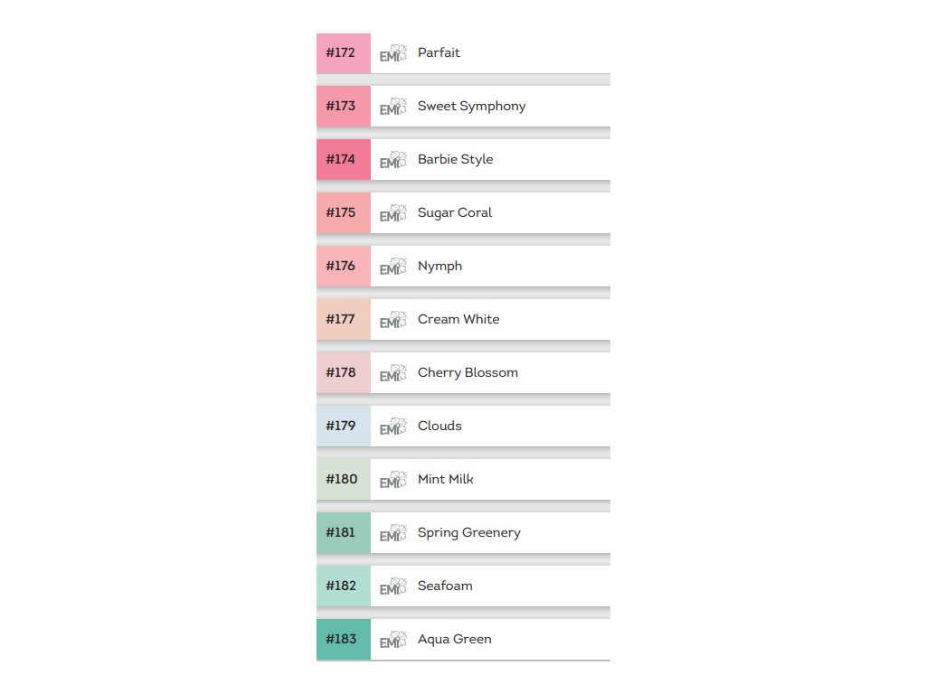Select the Mint Milk color name
926x694 pixels.
point(445,480)
